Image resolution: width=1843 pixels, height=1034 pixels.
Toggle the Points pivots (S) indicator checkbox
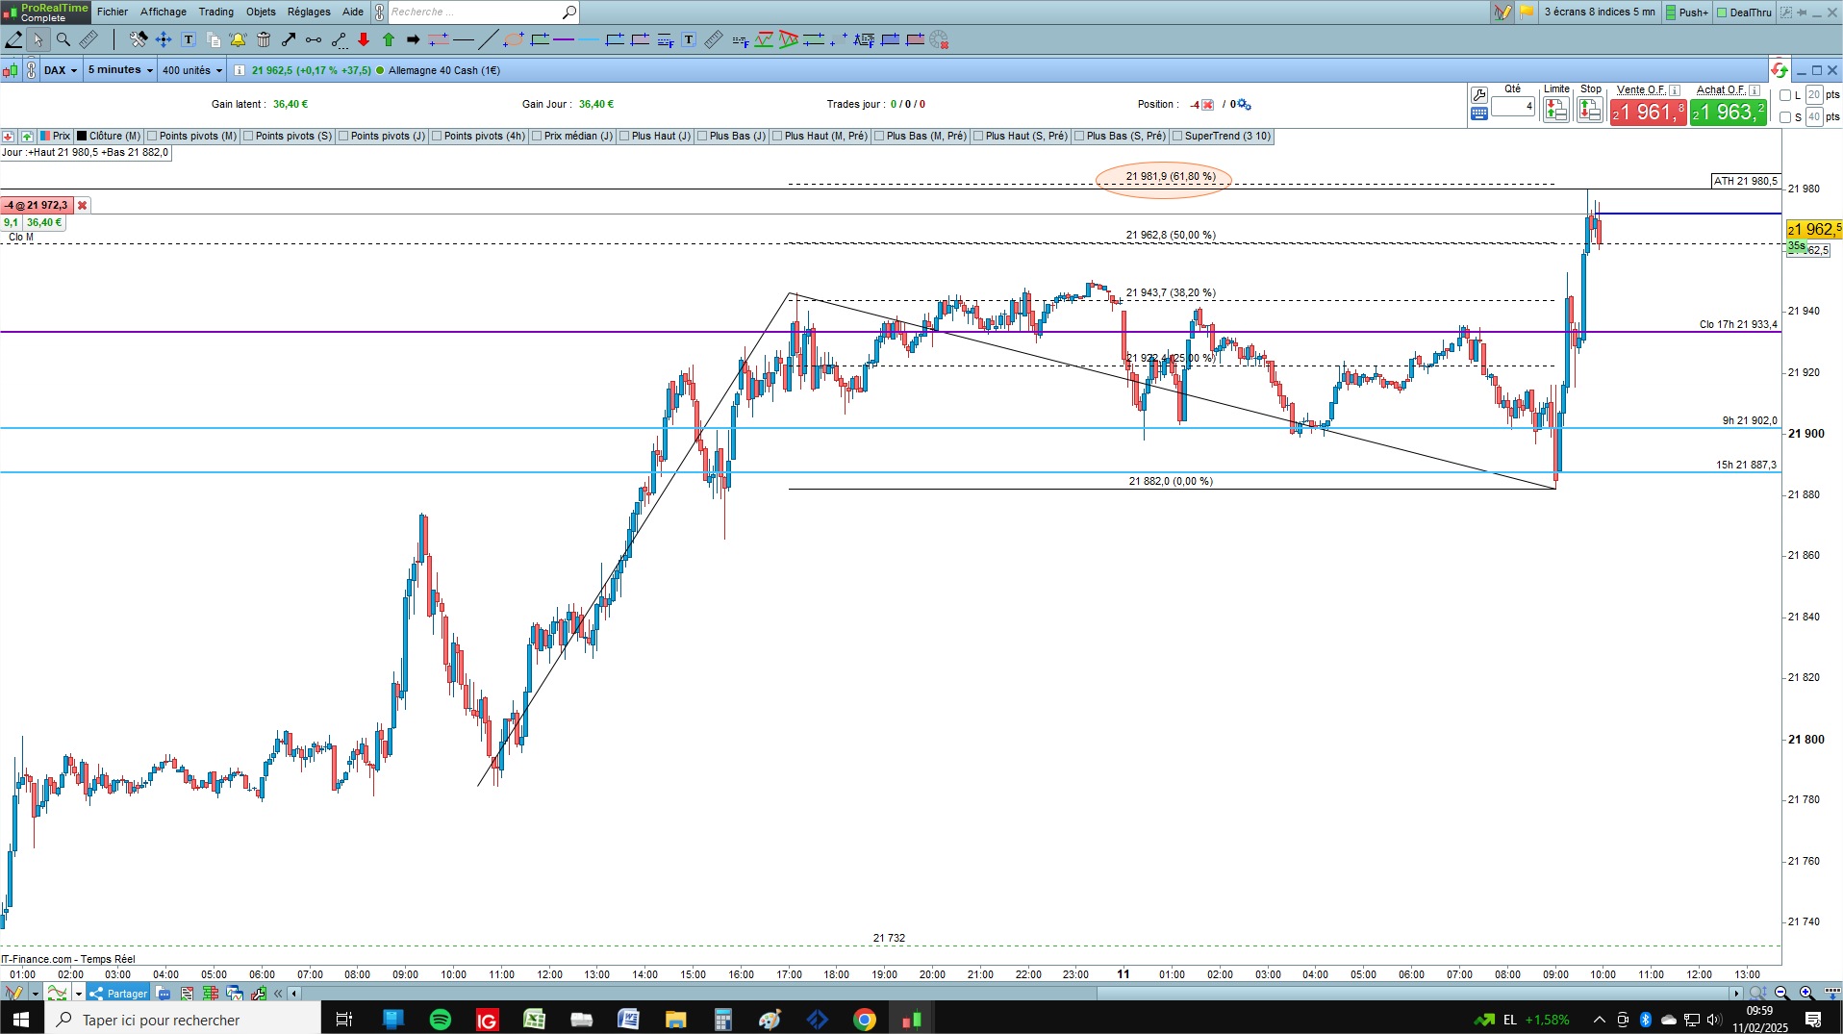(x=248, y=137)
